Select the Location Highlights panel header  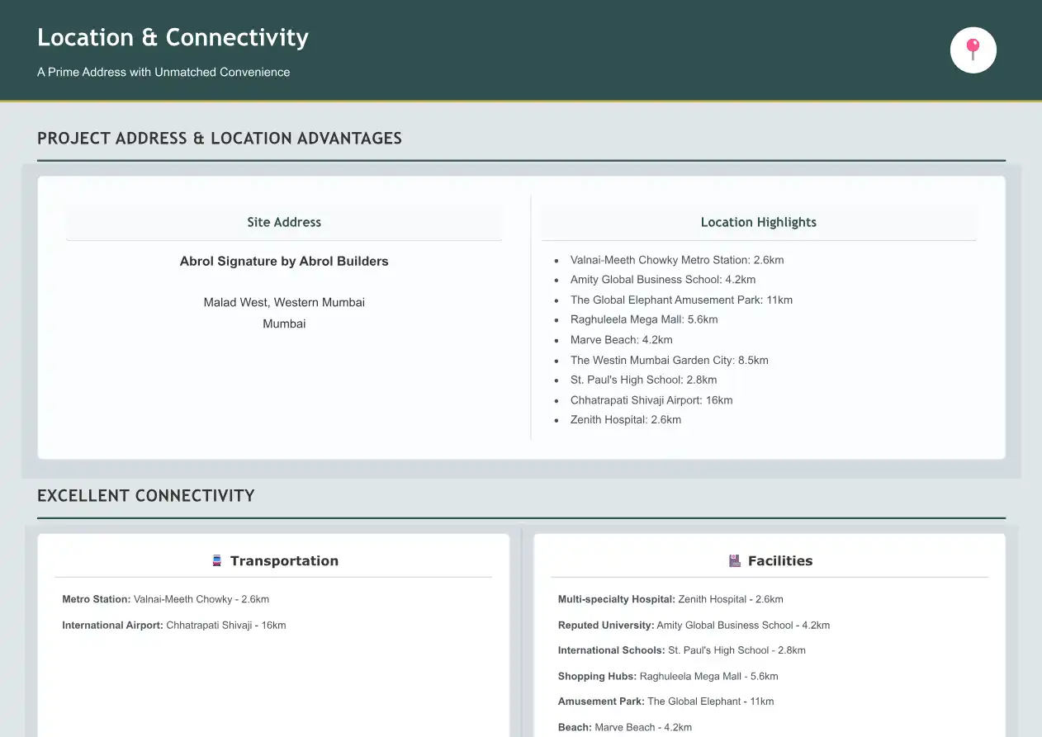[x=758, y=222]
